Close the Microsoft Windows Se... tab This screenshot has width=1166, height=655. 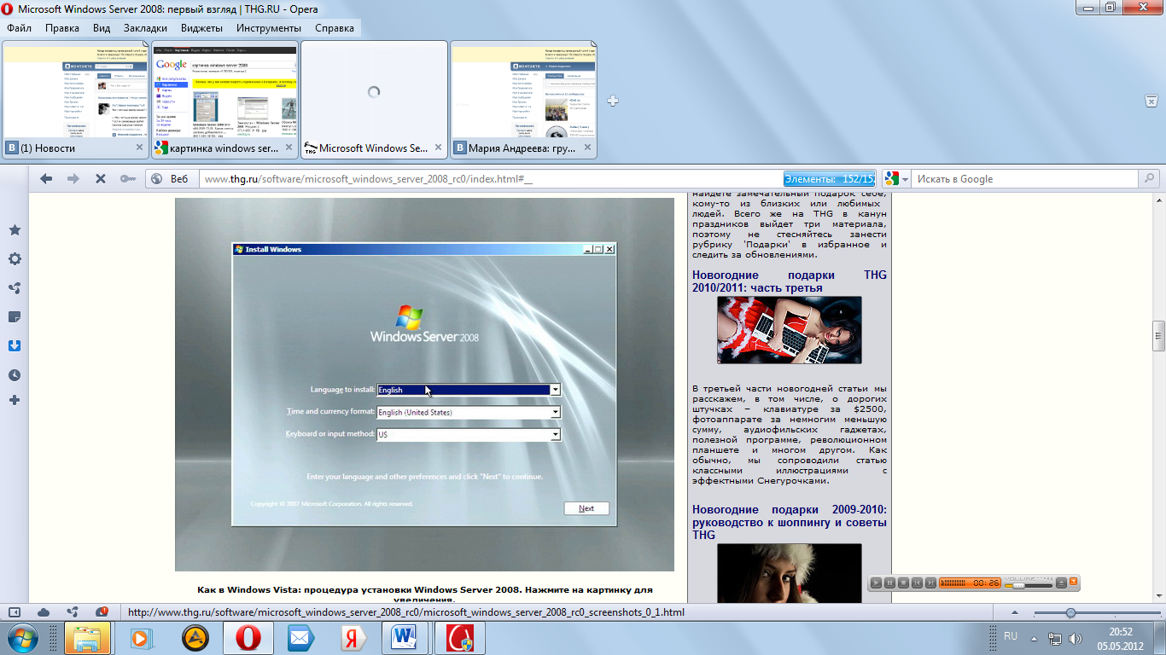tap(439, 148)
